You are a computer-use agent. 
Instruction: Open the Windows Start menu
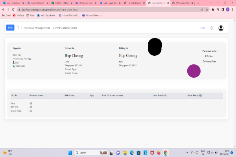pos(71,153)
